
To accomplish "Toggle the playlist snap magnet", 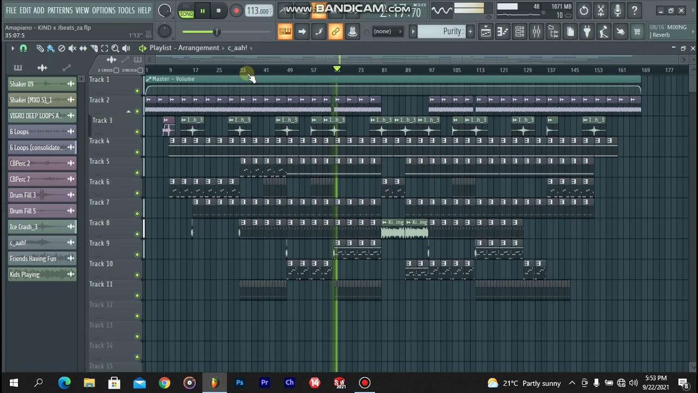I will 23,49.
